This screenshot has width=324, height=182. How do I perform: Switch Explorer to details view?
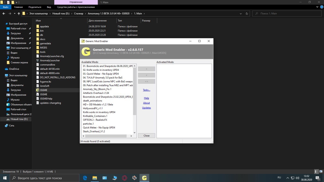(316, 172)
